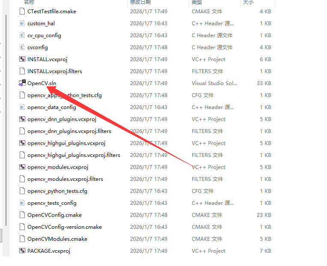Select the INSTALL.vcxproj.filters file name

point(55,71)
